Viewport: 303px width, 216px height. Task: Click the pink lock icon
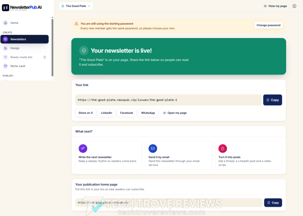(223, 148)
